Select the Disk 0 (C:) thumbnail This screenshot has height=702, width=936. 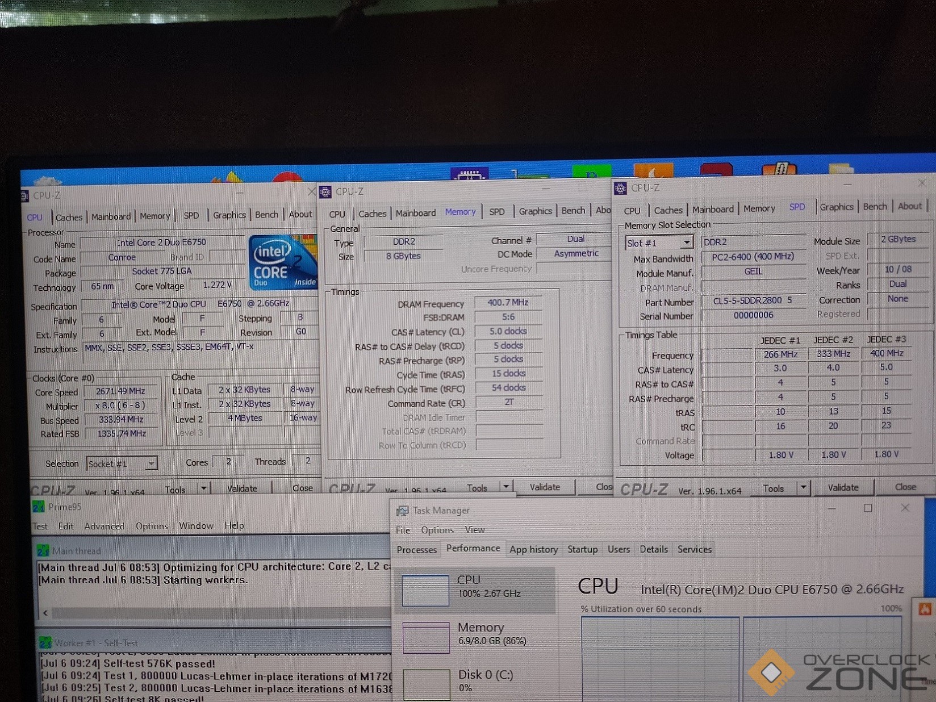tap(426, 684)
